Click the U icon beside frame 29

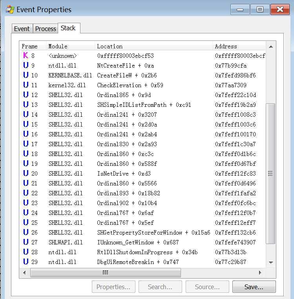26,262
